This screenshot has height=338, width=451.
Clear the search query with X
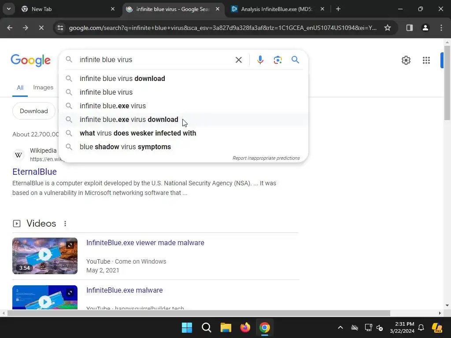[x=239, y=60]
